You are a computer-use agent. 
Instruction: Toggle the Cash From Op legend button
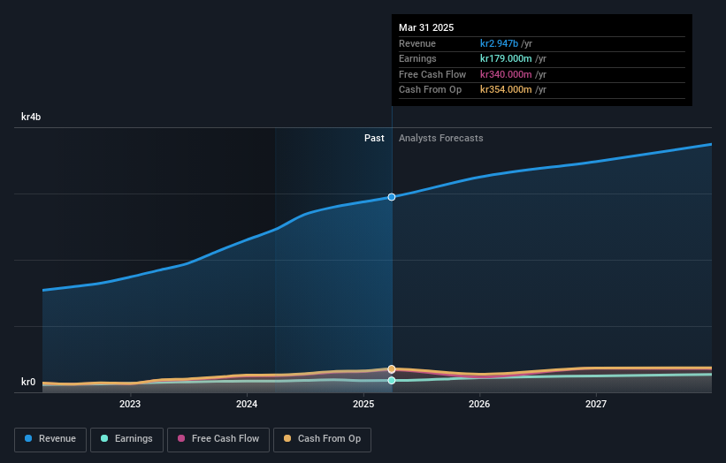click(x=322, y=439)
